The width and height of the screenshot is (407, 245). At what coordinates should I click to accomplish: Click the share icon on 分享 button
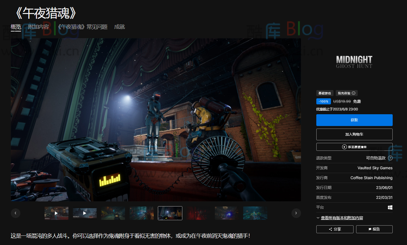330,229
